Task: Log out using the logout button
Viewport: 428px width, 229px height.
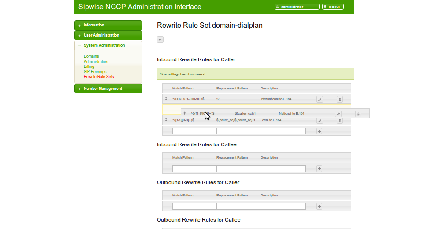Action: pos(333,7)
